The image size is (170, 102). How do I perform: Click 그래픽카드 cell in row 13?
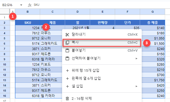51,80
